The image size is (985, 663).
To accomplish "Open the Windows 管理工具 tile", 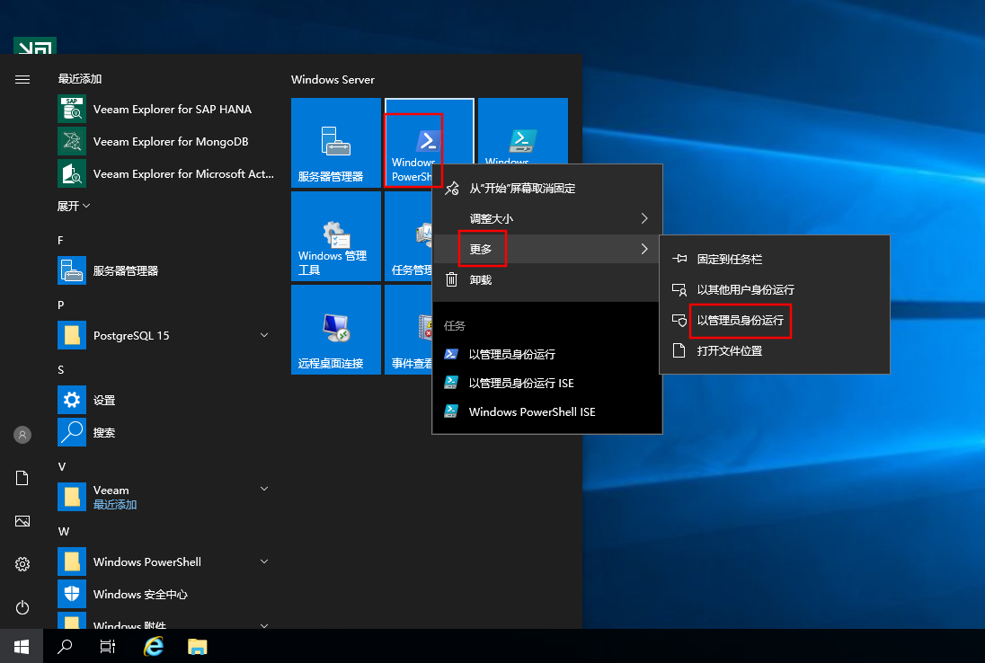I will pos(336,236).
